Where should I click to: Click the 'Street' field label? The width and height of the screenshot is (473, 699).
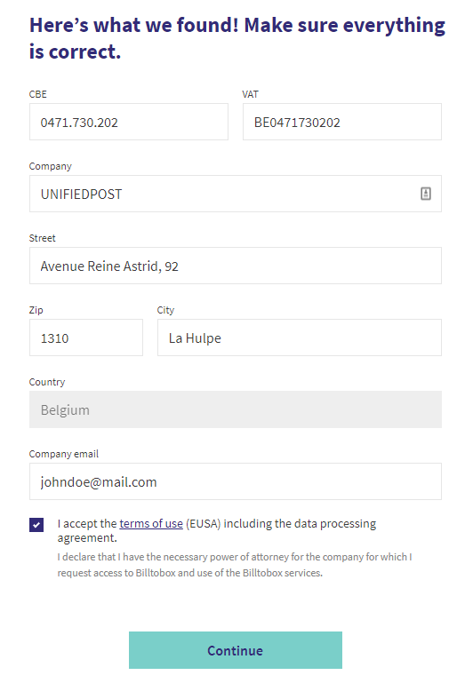pyautogui.click(x=43, y=238)
